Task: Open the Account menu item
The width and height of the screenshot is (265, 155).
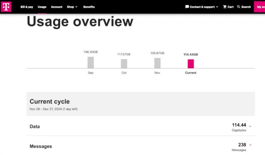Action: coord(57,7)
